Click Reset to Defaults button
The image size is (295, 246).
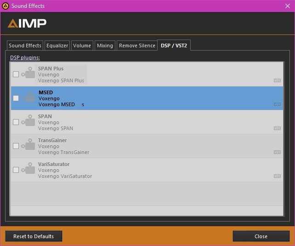click(x=34, y=236)
